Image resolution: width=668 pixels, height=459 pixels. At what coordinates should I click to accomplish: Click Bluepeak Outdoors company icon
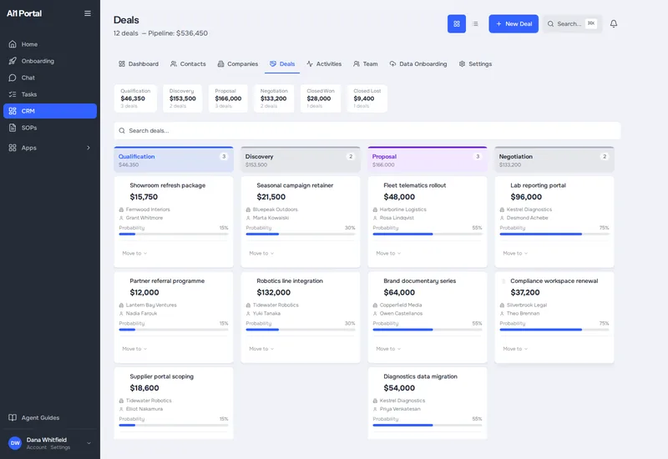click(x=248, y=209)
